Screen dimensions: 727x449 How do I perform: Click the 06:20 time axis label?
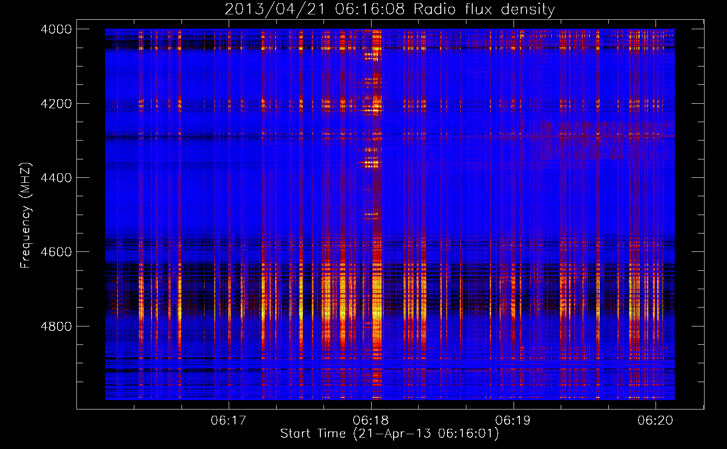coord(655,420)
